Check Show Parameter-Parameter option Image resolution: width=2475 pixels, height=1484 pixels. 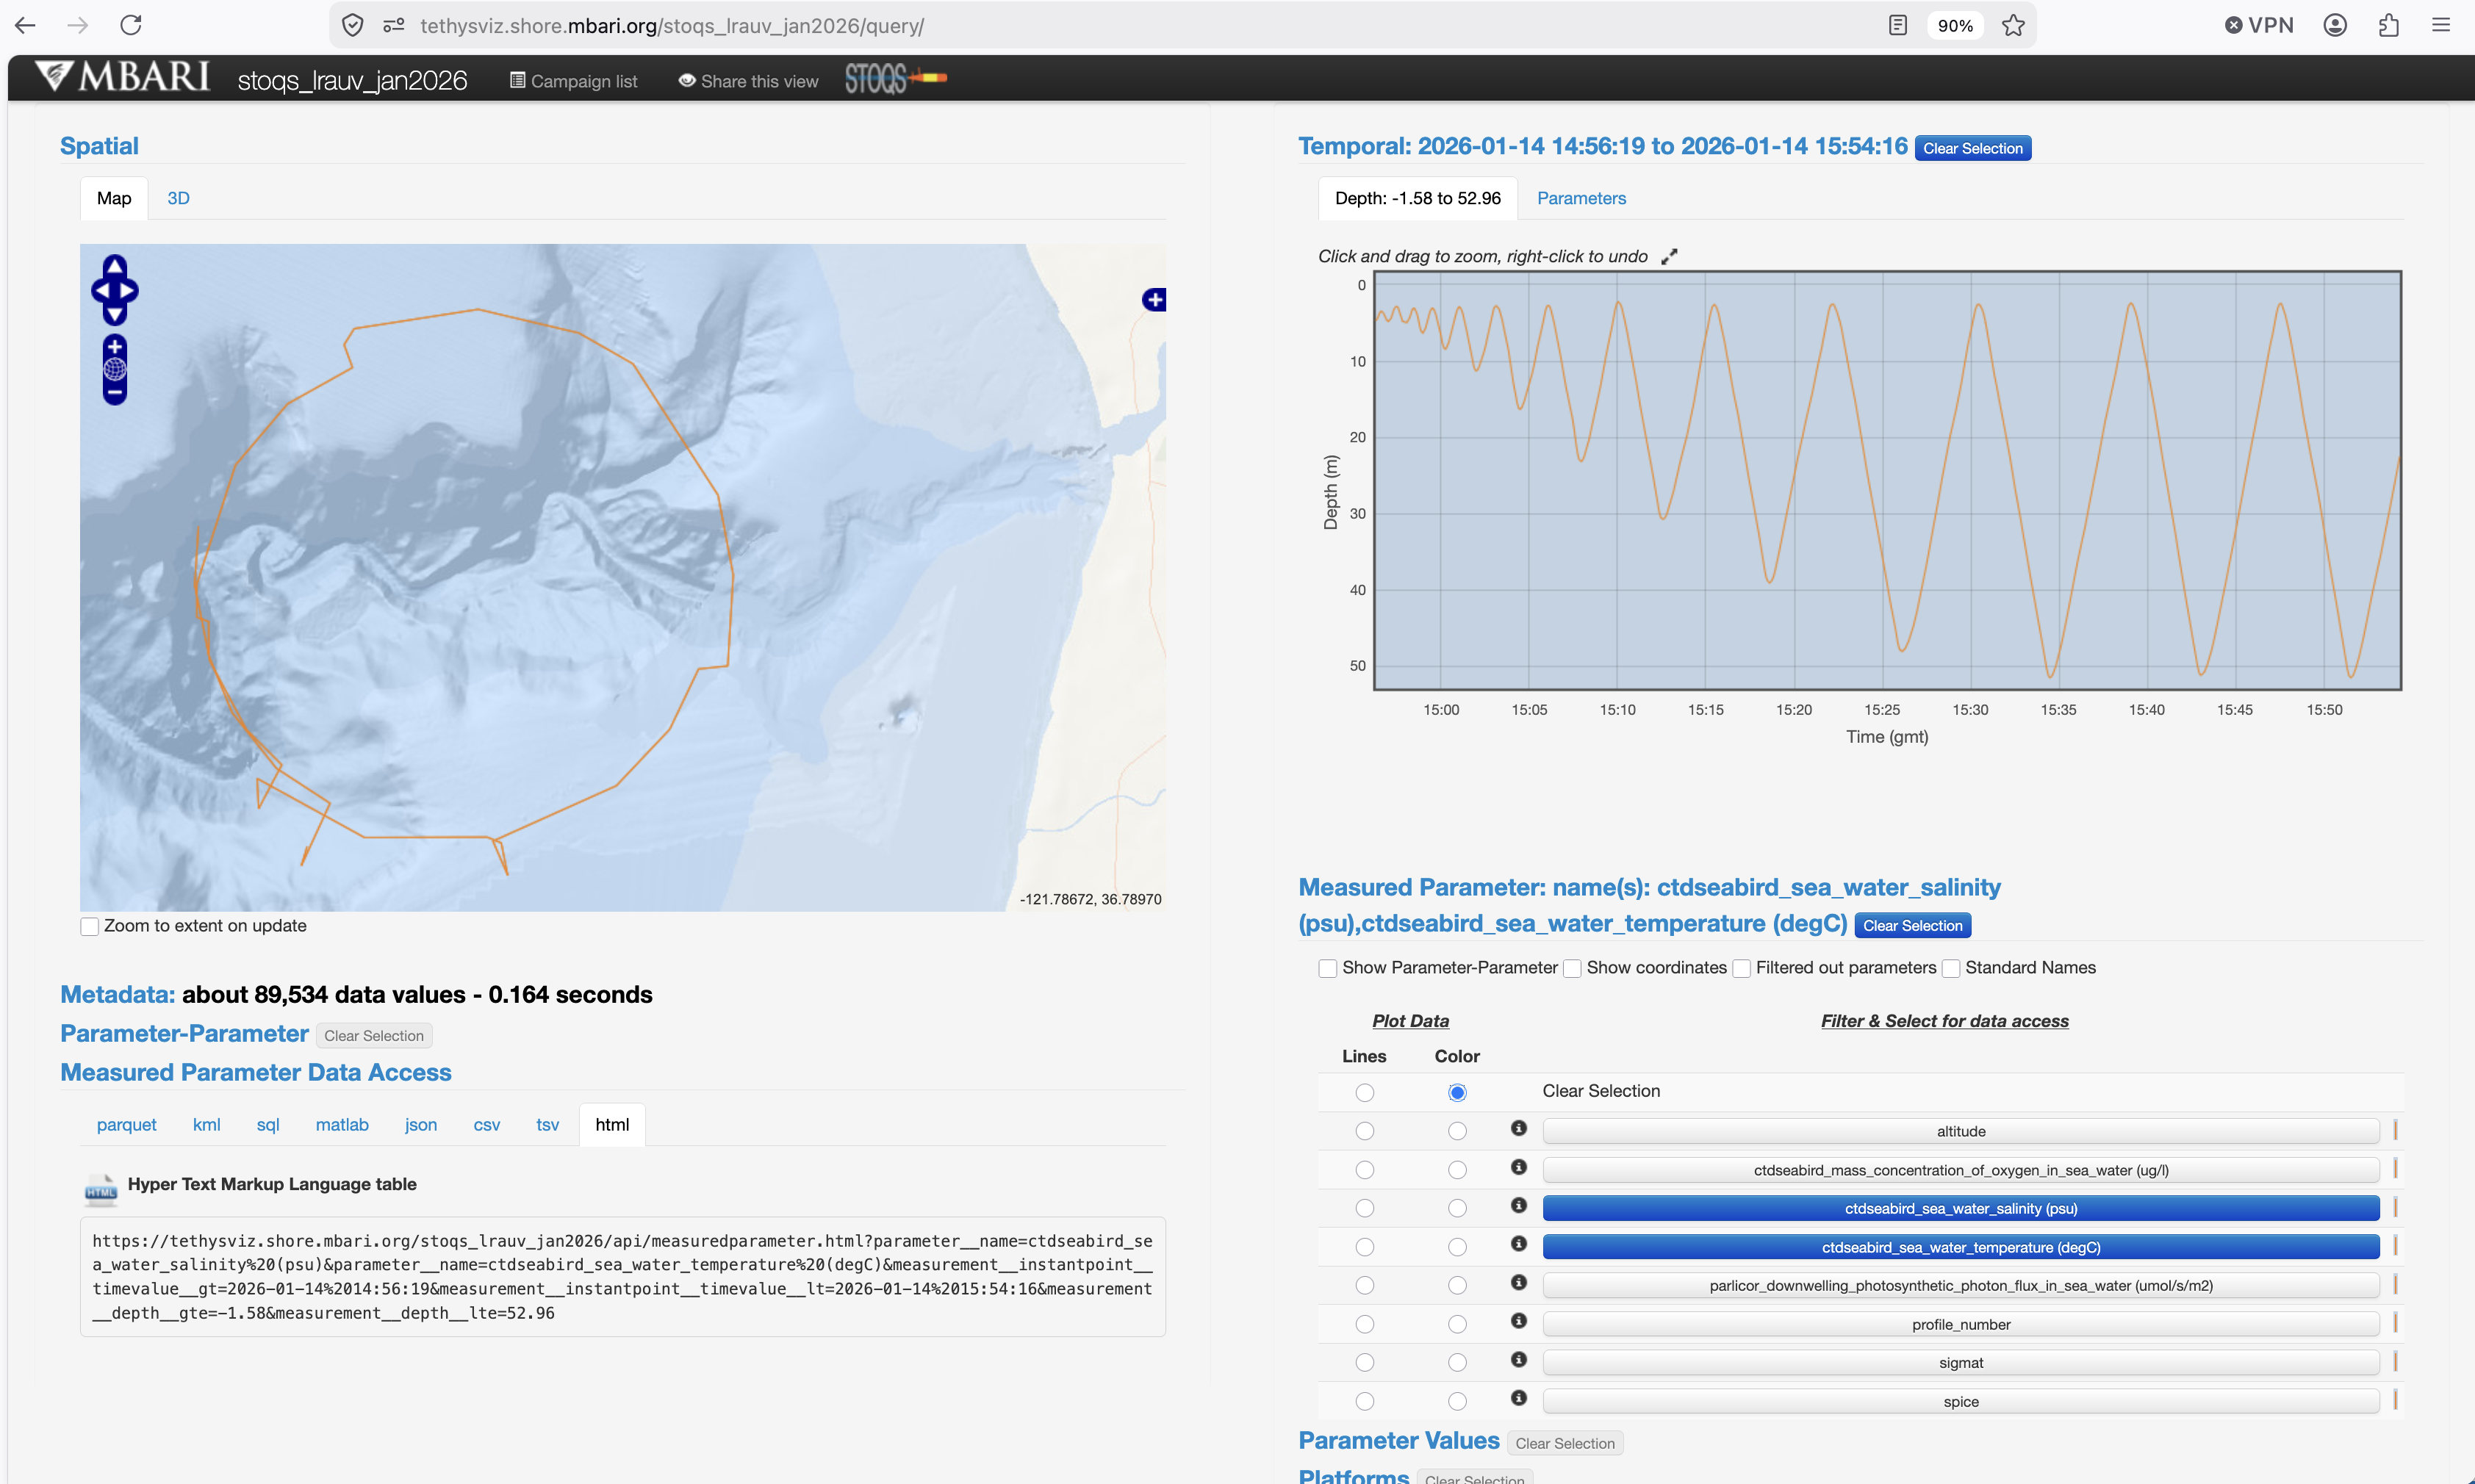pyautogui.click(x=1328, y=969)
